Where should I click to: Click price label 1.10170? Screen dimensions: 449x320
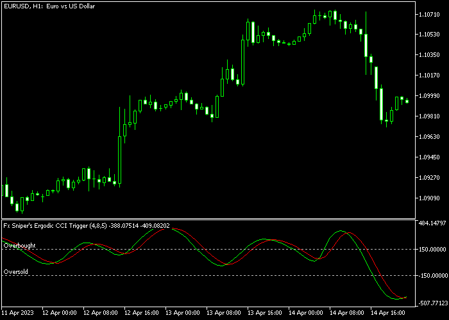click(x=429, y=76)
